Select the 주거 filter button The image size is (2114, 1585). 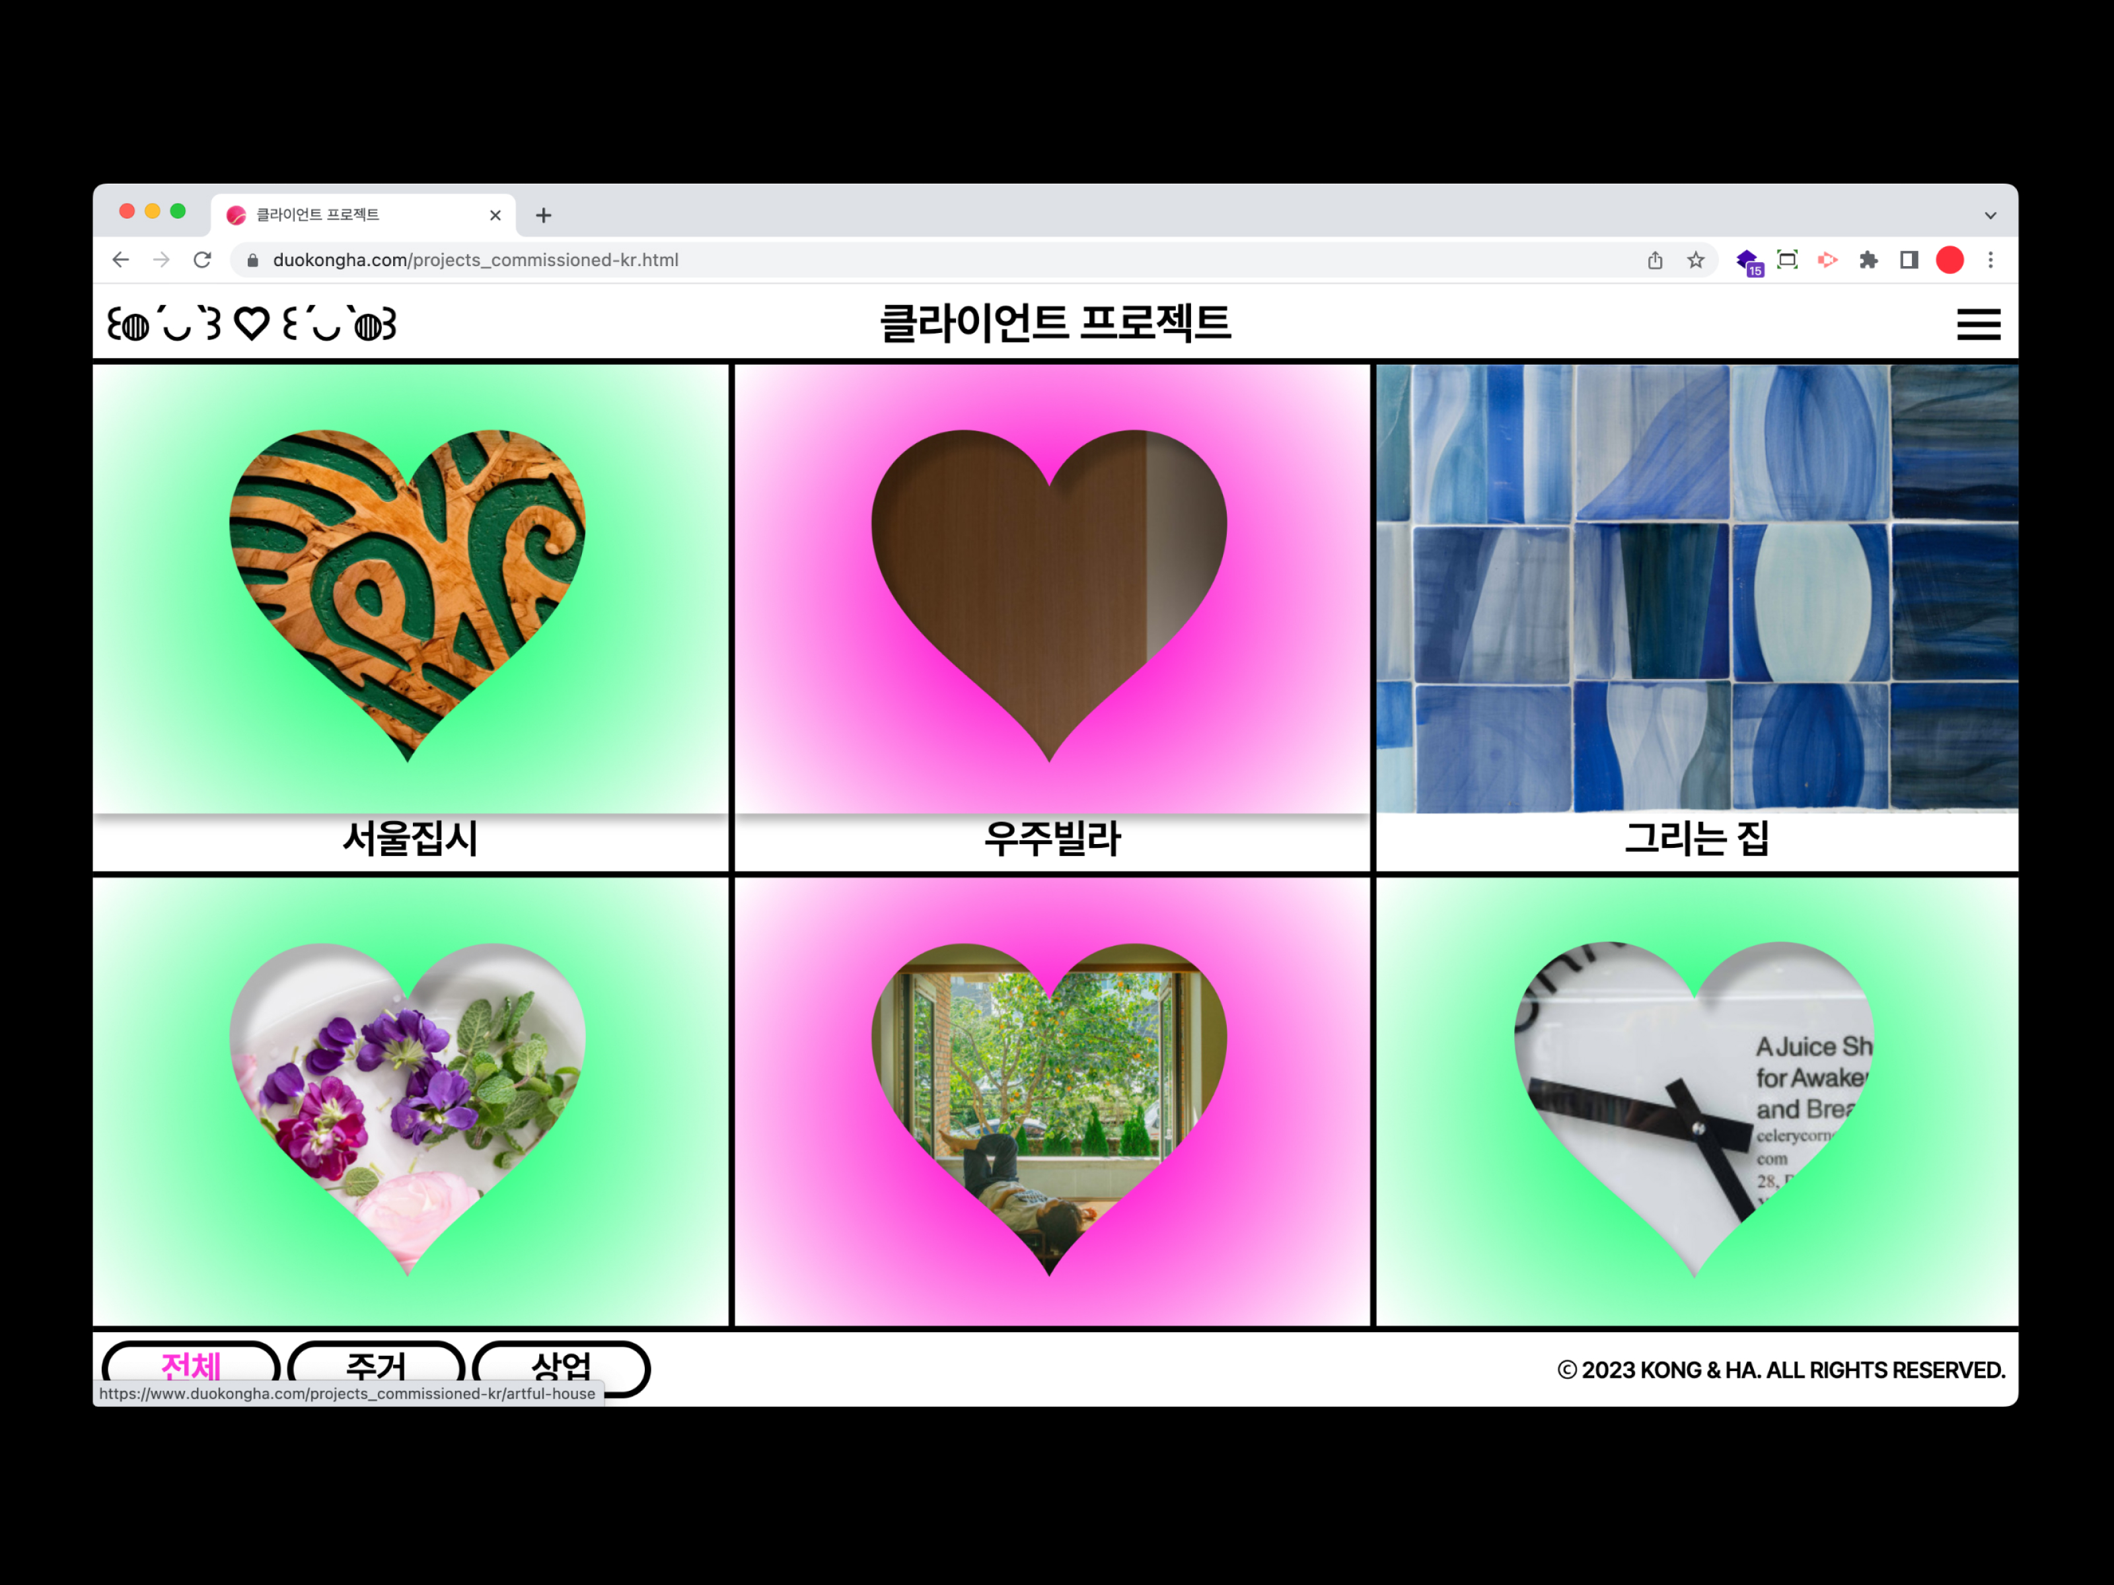[x=376, y=1364]
